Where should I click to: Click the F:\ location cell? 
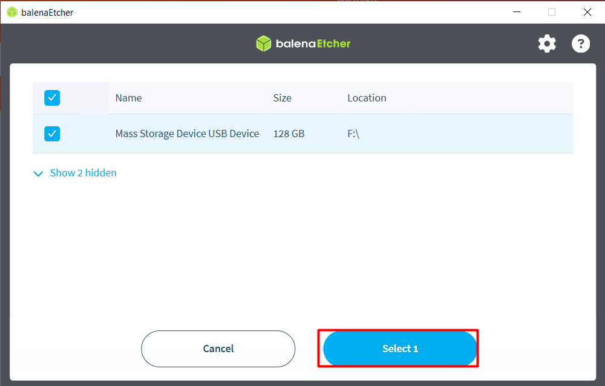[x=353, y=133]
